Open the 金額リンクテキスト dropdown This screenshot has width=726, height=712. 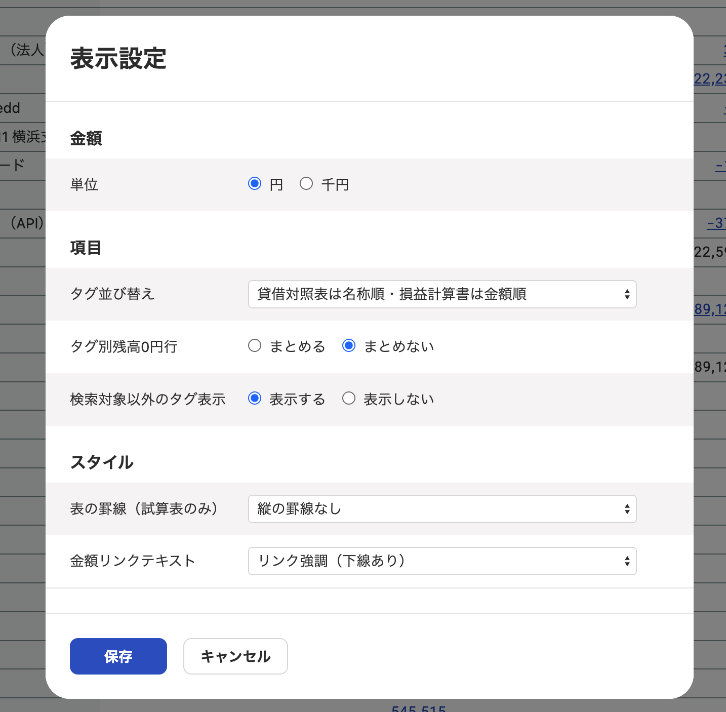pos(442,561)
